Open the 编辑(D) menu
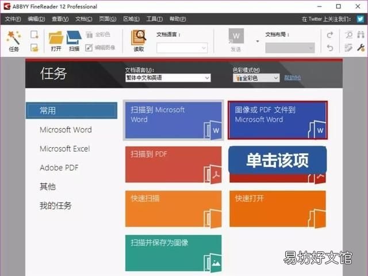 coord(36,19)
